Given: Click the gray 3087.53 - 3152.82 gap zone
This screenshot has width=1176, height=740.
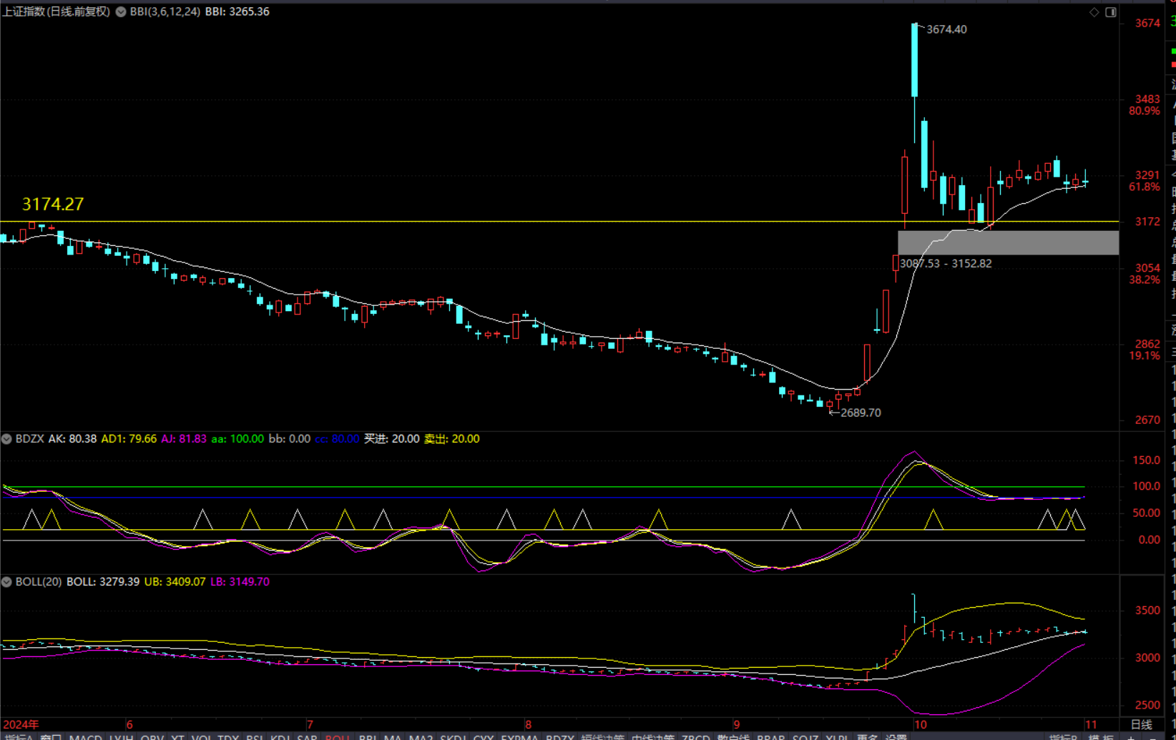Looking at the screenshot, I should click(1008, 243).
